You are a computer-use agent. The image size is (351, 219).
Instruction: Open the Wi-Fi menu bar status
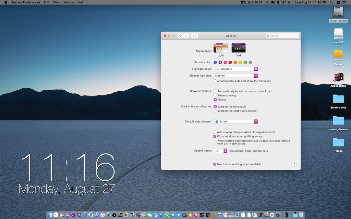283,2
